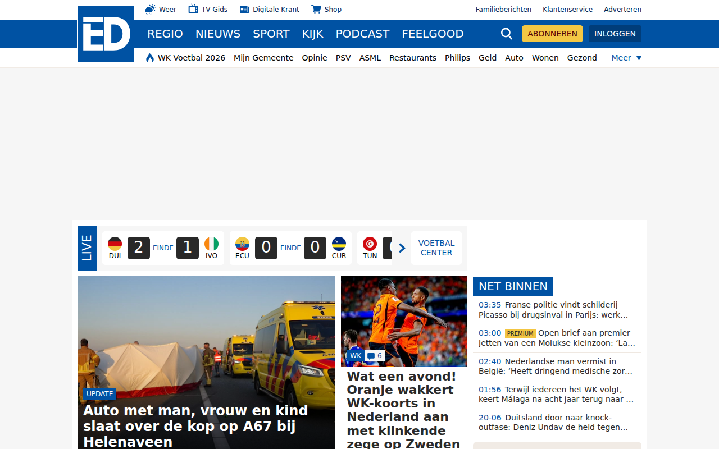This screenshot has width=719, height=449.
Task: Open the Wonen section
Action: click(x=545, y=58)
